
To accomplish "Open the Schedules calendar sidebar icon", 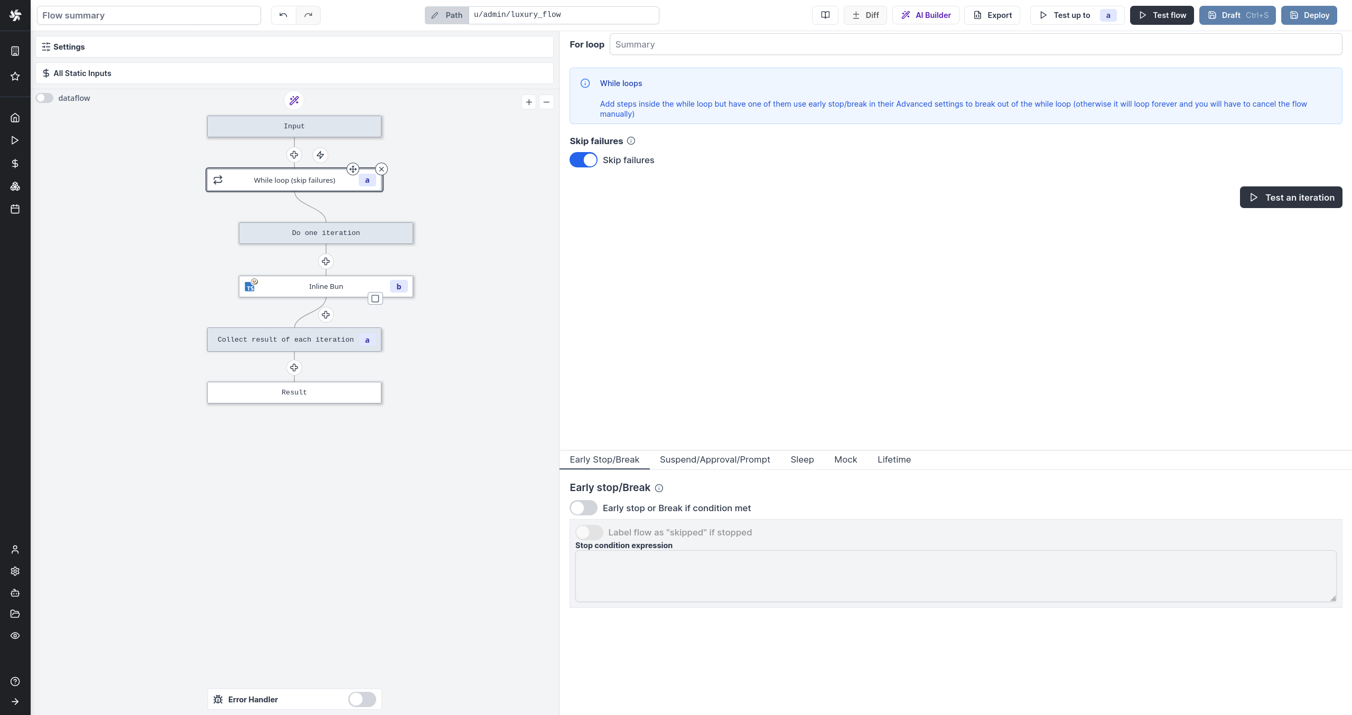I will point(15,209).
